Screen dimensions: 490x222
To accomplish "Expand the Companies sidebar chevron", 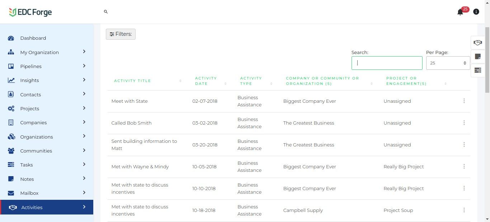I will tap(84, 122).
